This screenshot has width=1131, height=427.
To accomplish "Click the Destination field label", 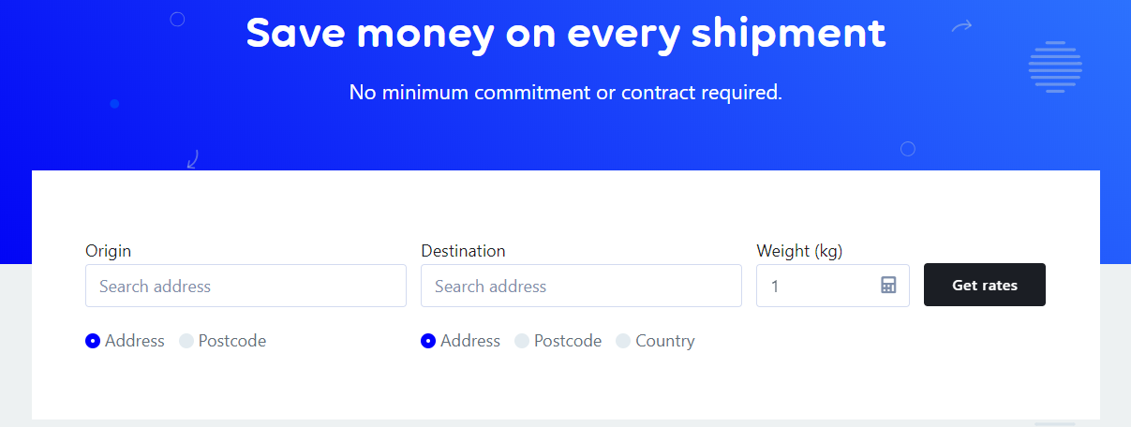I will [463, 251].
